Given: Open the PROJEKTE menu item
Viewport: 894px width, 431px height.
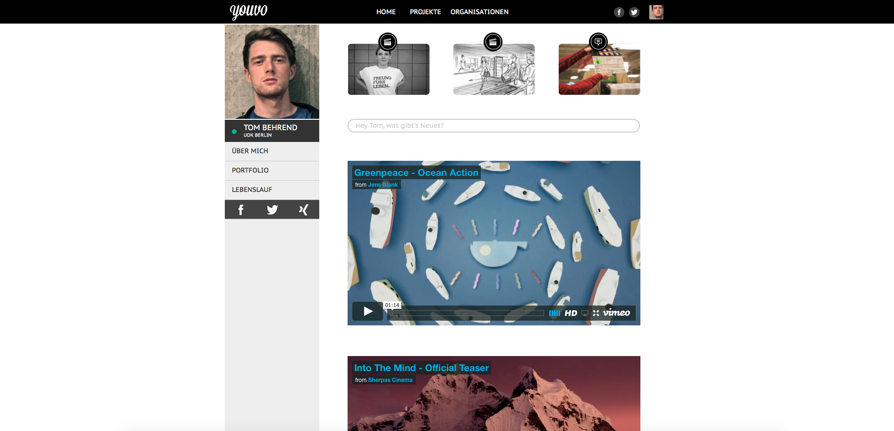Looking at the screenshot, I should pyautogui.click(x=425, y=12).
